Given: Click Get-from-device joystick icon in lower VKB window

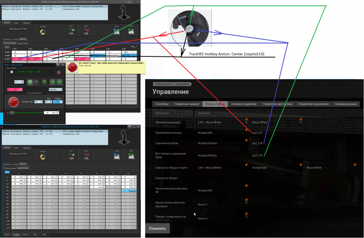Looking at the screenshot, I should [71, 157].
